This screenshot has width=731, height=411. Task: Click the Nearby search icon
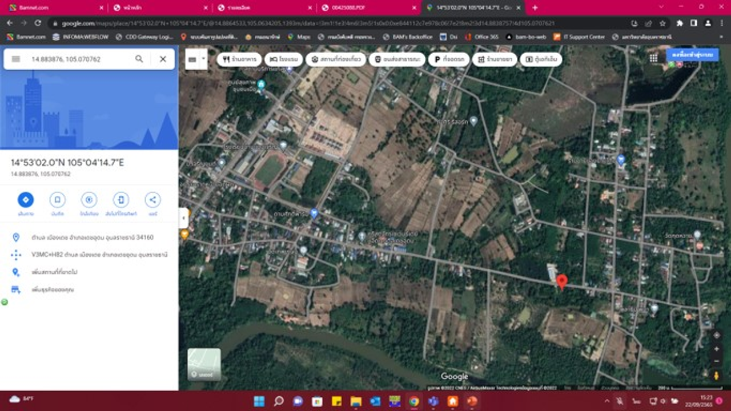click(x=89, y=200)
